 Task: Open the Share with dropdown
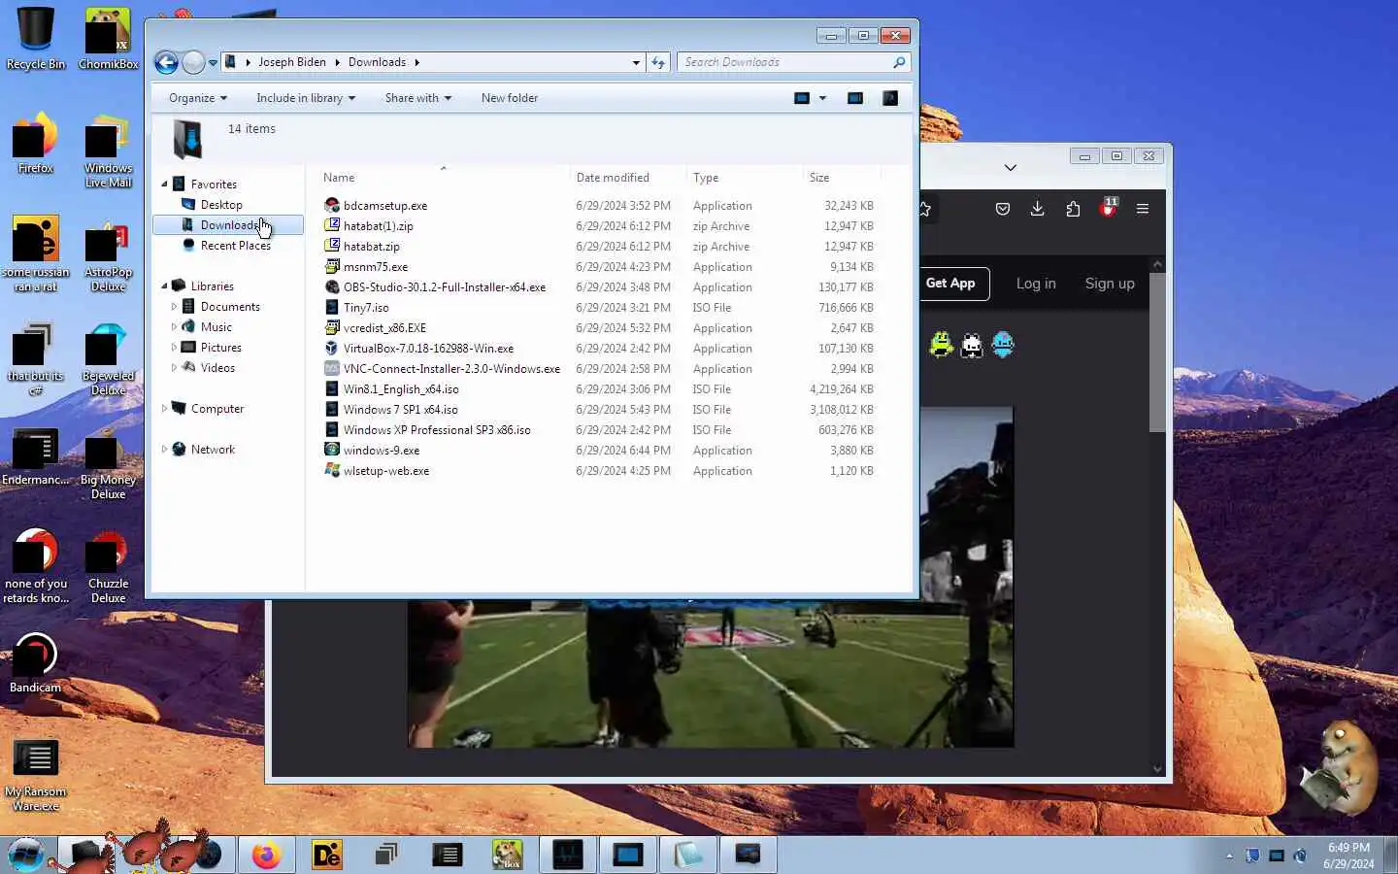pyautogui.click(x=417, y=98)
